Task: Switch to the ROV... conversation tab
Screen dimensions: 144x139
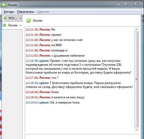Action: click(12, 18)
